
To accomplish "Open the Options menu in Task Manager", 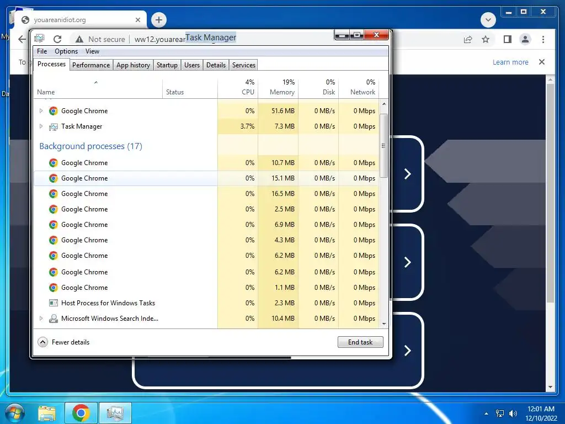I will tap(66, 51).
